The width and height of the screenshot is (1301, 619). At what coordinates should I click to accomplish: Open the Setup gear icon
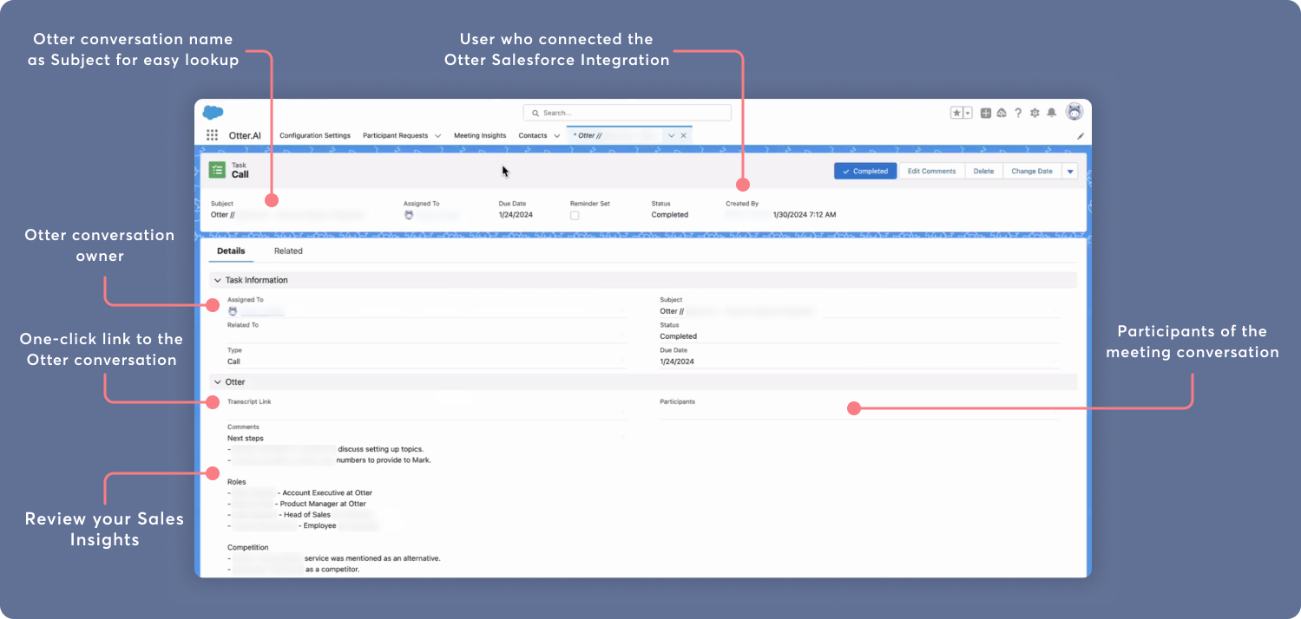coord(1035,113)
